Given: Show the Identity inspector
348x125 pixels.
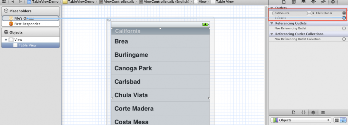Looking at the screenshot, I should [303, 2].
